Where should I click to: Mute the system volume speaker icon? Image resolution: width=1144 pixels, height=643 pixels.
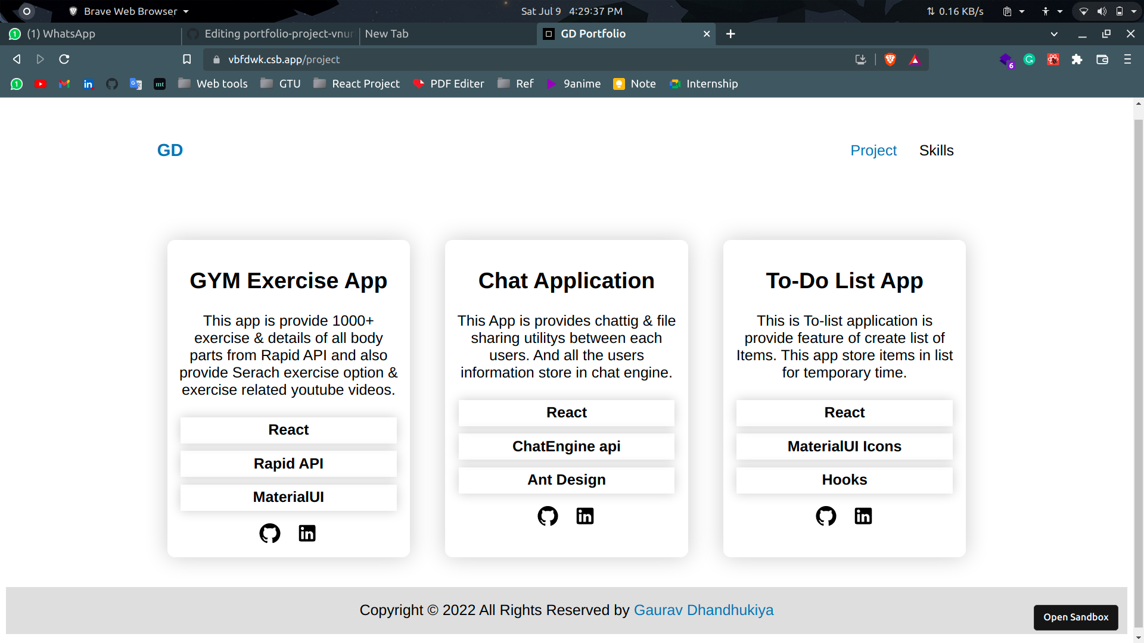coord(1102,11)
